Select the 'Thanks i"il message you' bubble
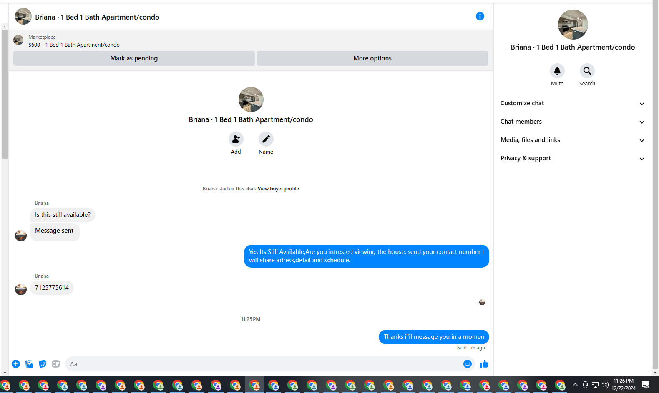 pos(434,337)
